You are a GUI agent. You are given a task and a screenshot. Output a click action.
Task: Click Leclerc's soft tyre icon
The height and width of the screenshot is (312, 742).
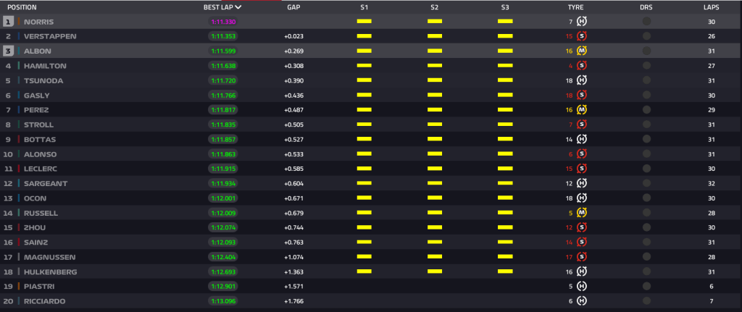[582, 168]
